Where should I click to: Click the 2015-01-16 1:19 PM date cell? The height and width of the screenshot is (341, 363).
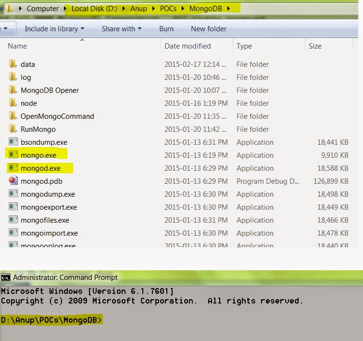(x=196, y=103)
